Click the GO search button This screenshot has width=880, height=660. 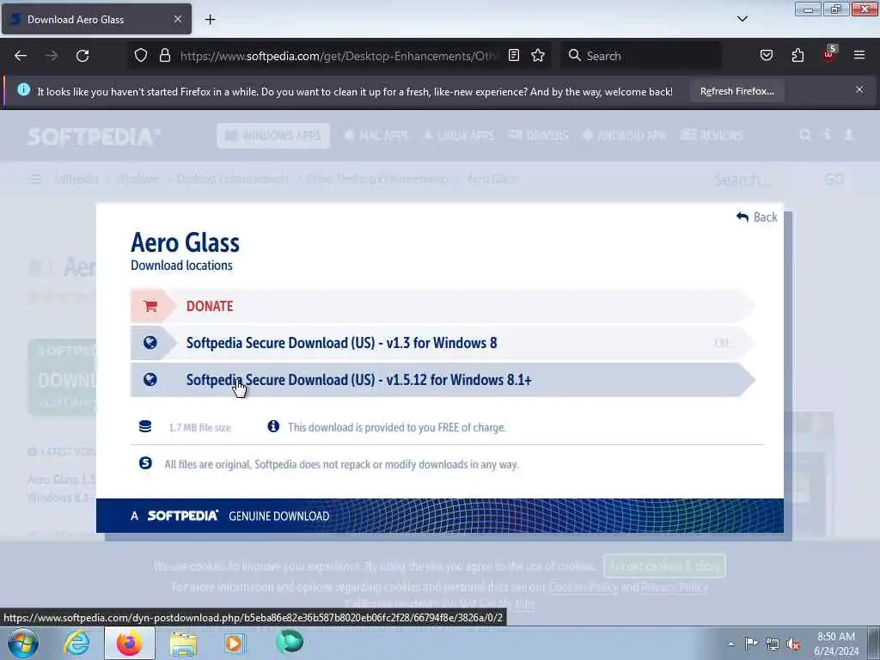point(834,179)
